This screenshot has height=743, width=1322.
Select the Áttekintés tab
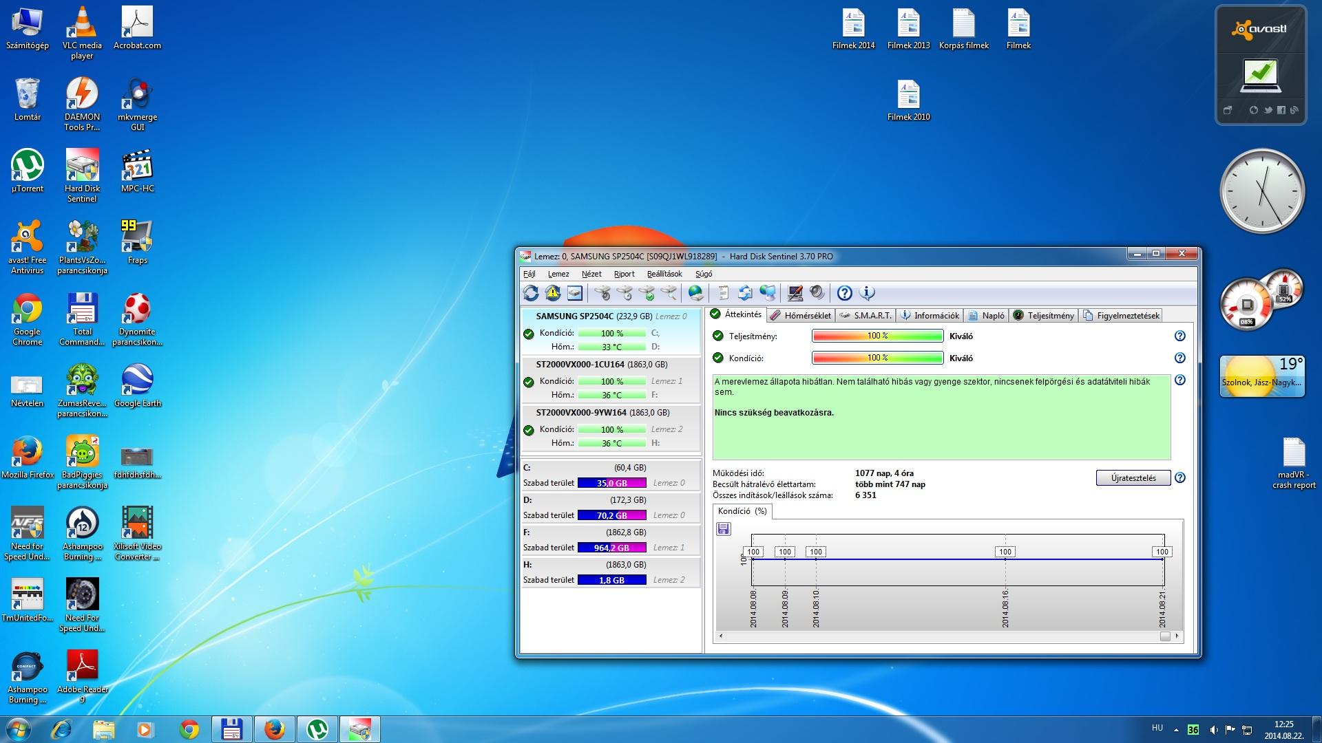tap(736, 314)
